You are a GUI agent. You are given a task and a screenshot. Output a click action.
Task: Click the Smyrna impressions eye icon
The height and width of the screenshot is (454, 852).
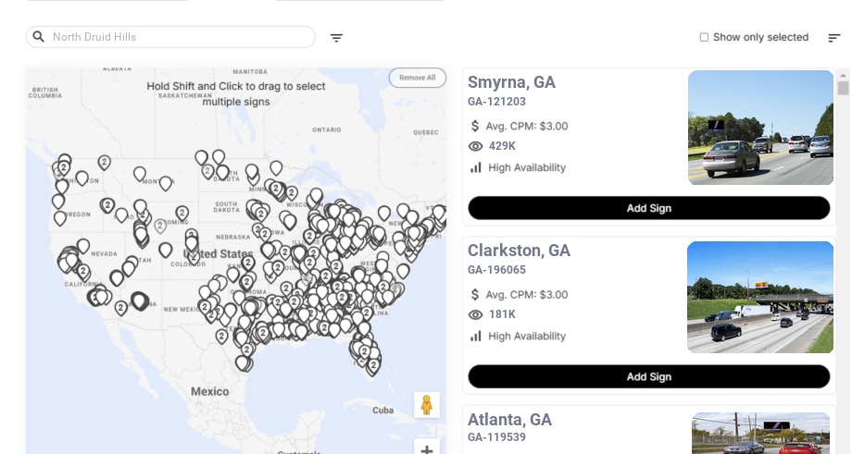click(476, 146)
